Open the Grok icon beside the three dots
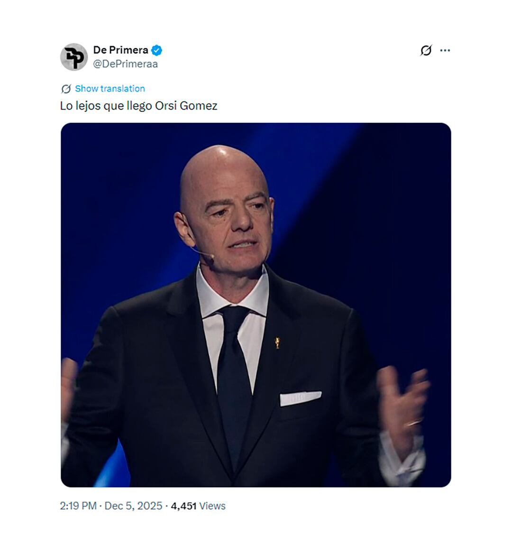This screenshot has height=555, width=512. (x=426, y=50)
